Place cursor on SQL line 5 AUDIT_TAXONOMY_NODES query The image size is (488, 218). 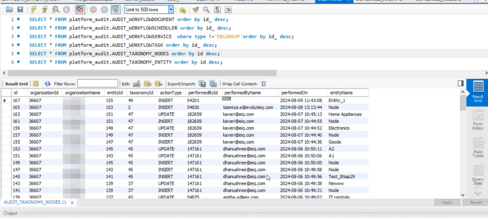[124, 54]
